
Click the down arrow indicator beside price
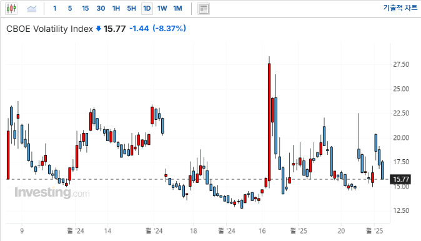point(99,29)
